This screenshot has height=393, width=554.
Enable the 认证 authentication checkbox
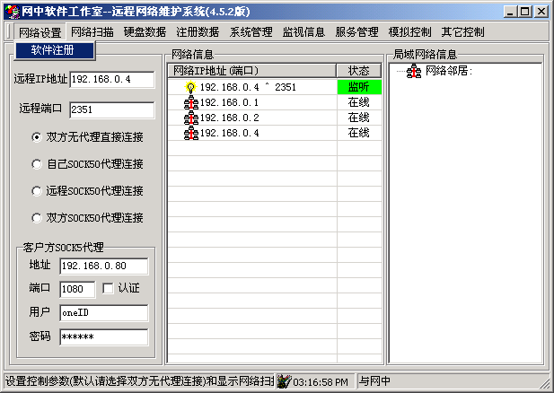(x=108, y=289)
